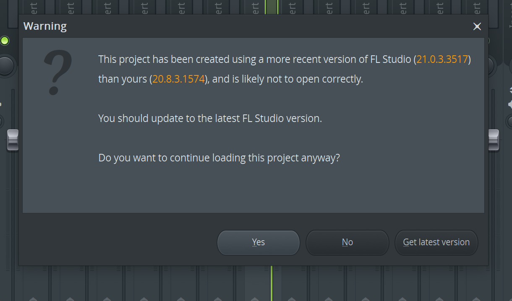Click the round pan knob at left edge
The height and width of the screenshot is (301, 512).
point(5,65)
